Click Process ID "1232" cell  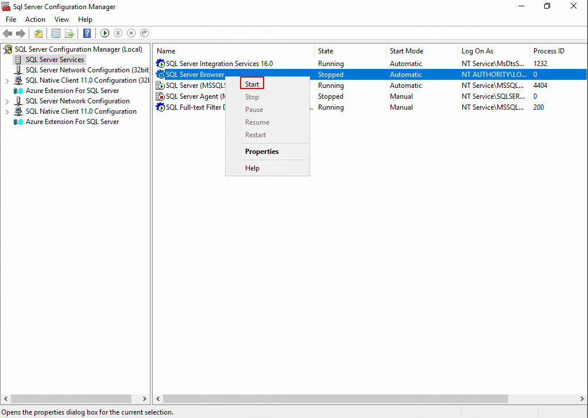(x=540, y=64)
